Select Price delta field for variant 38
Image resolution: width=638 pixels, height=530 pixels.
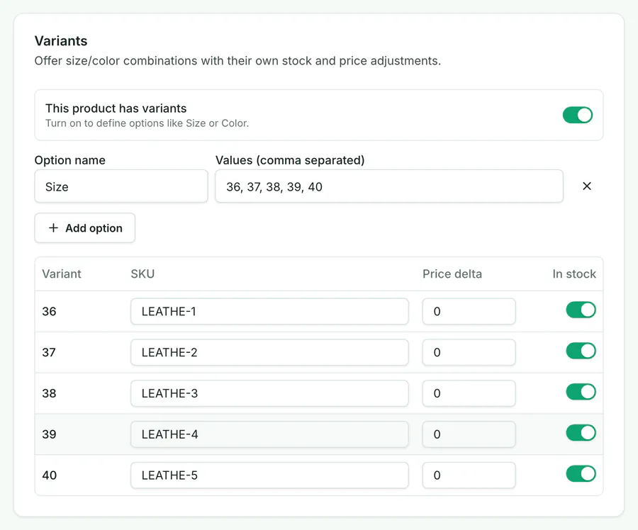(x=469, y=393)
